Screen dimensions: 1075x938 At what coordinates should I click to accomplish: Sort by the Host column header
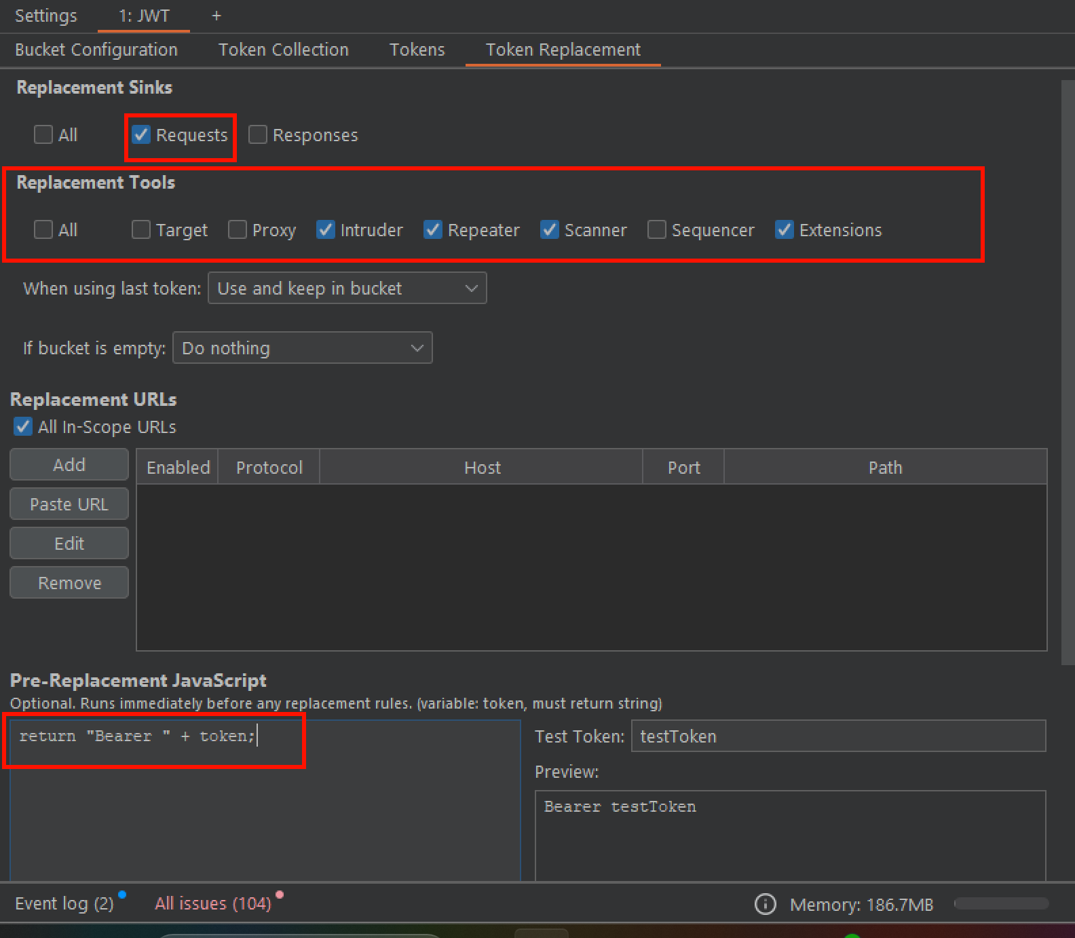coord(482,467)
